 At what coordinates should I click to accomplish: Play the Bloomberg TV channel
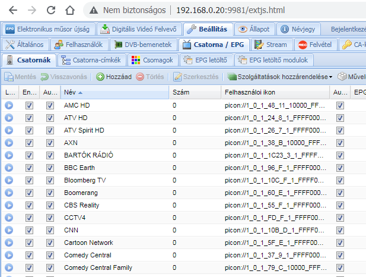coord(9,180)
